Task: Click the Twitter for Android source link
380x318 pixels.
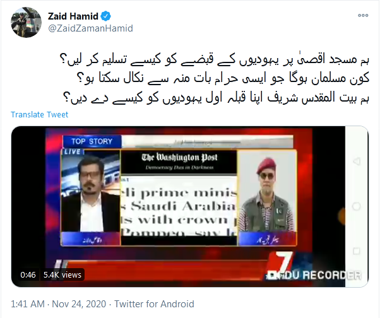Action: (x=154, y=304)
